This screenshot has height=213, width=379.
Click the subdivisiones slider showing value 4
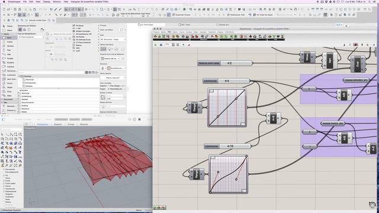tap(226, 81)
